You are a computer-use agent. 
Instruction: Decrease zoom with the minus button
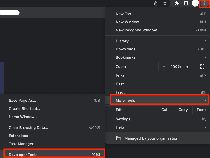coord(164,66)
